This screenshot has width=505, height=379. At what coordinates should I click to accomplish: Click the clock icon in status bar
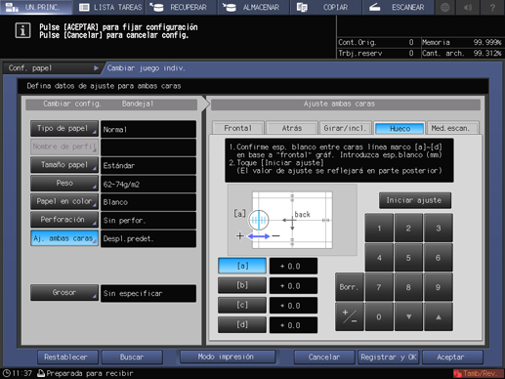coord(6,373)
